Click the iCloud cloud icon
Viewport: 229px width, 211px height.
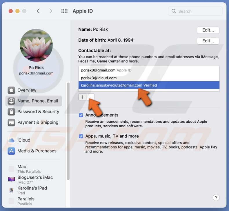[11, 140]
